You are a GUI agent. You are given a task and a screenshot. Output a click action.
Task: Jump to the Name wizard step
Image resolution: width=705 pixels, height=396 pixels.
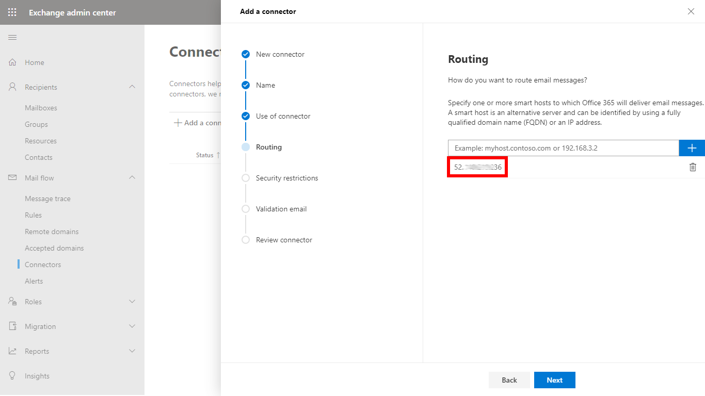[265, 85]
